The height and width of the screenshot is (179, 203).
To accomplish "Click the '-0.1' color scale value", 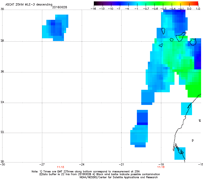I will pyautogui.click(x=181, y=9).
